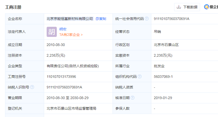The height and width of the screenshot is (117, 218).
Task: Select the 注册资本 value 2,238万(元)
Action: (56, 55)
